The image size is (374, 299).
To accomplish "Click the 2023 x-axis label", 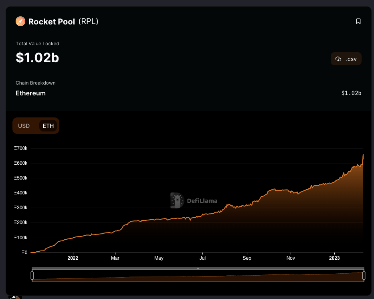I will [x=334, y=258].
